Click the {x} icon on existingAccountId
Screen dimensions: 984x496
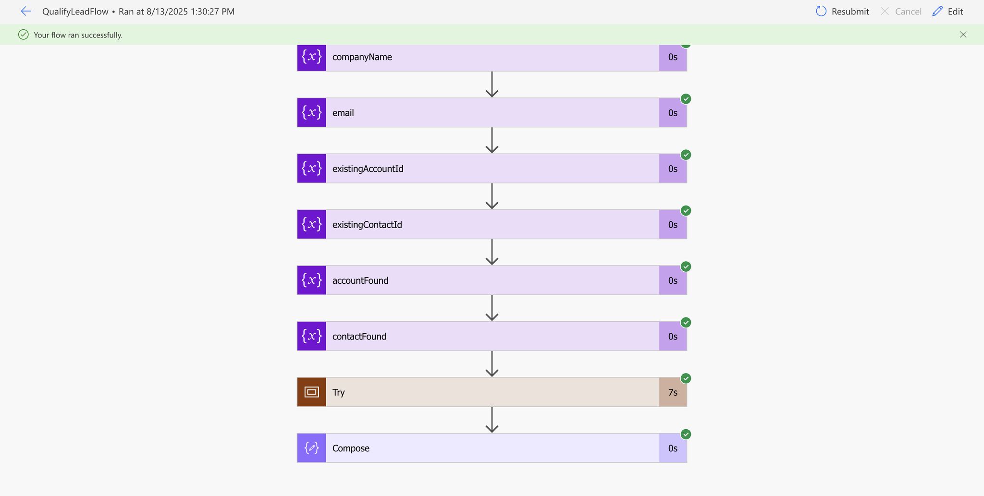coord(311,168)
